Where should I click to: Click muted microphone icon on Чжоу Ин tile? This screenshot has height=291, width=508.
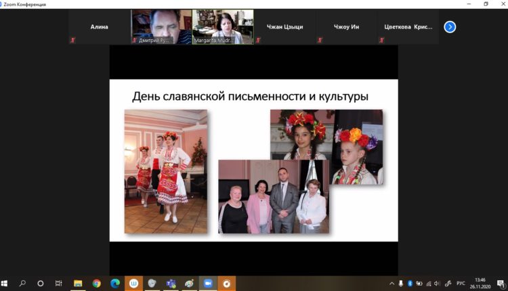pyautogui.click(x=320, y=40)
